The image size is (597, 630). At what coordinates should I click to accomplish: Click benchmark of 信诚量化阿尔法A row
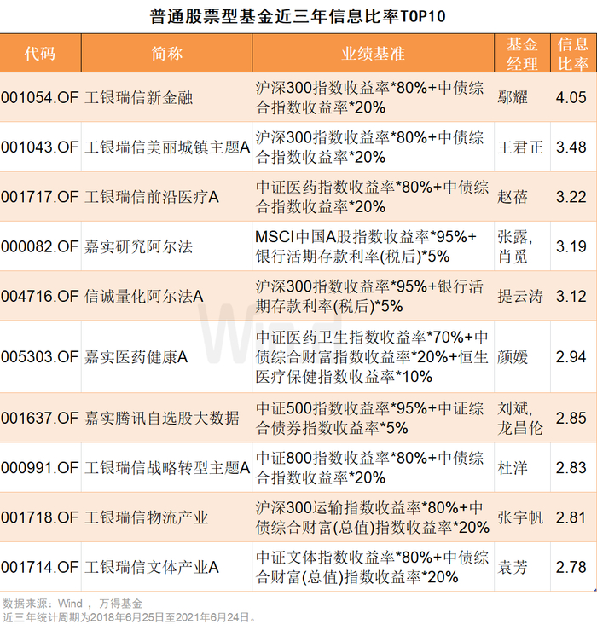[369, 297]
